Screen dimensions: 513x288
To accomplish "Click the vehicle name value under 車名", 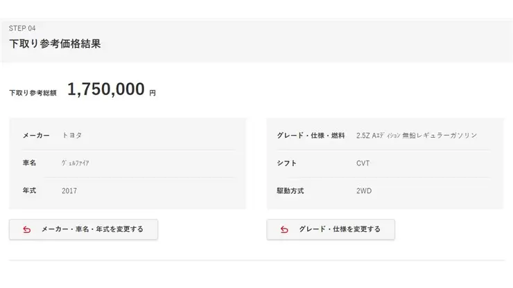I will pyautogui.click(x=76, y=163).
